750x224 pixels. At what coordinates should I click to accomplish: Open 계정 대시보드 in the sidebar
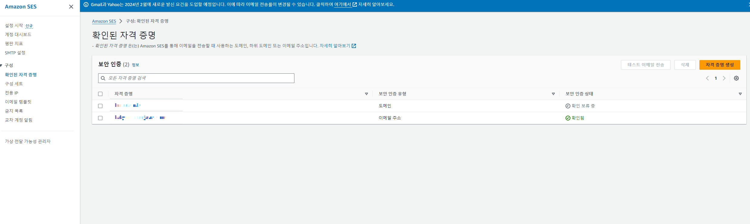pos(18,34)
